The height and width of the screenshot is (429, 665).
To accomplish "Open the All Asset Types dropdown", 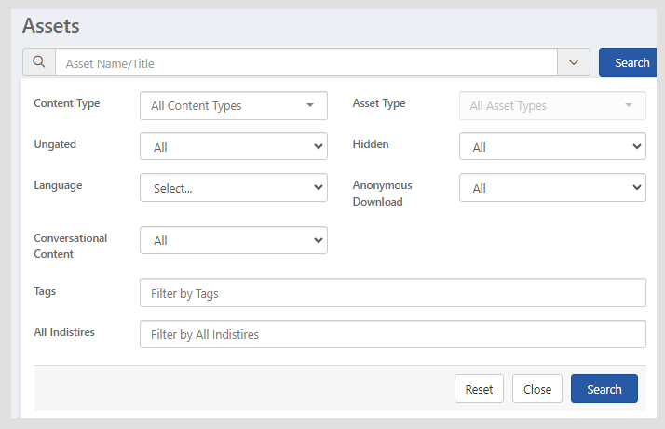I will point(552,106).
